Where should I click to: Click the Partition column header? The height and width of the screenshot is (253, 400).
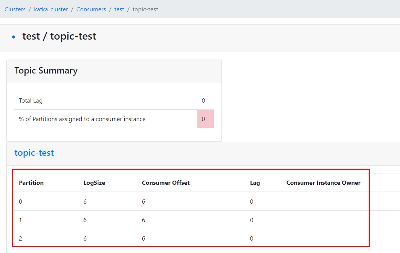pyautogui.click(x=31, y=183)
